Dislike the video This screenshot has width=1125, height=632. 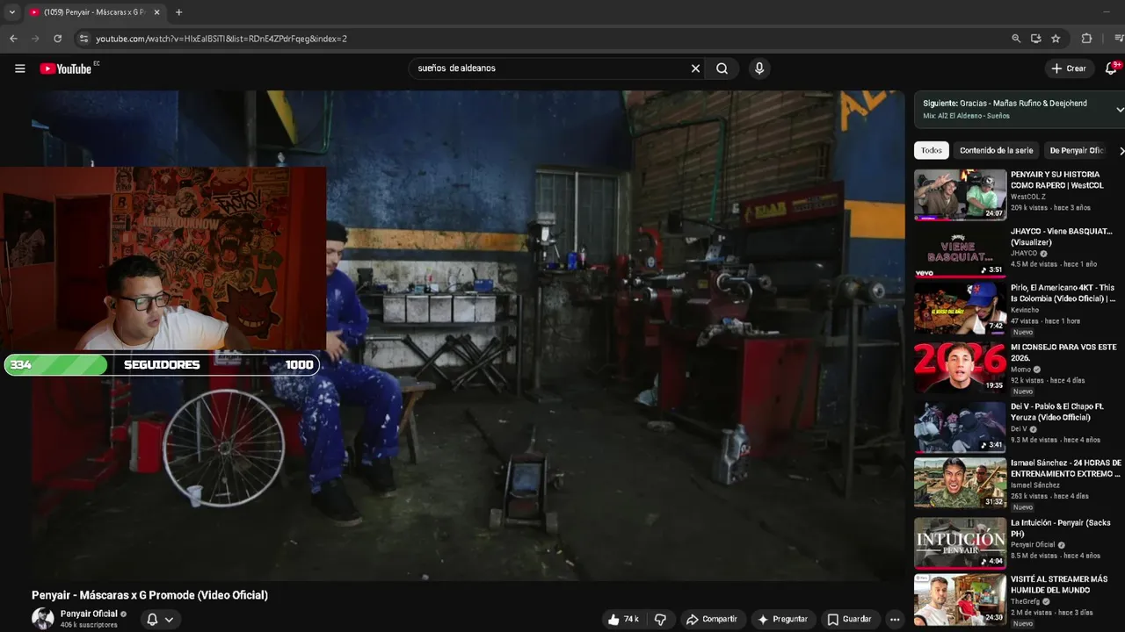660,619
